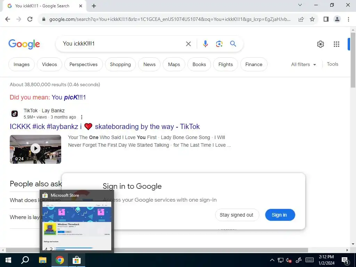This screenshot has width=356, height=267.
Task: Show hidden system tray icons
Action: point(272,260)
